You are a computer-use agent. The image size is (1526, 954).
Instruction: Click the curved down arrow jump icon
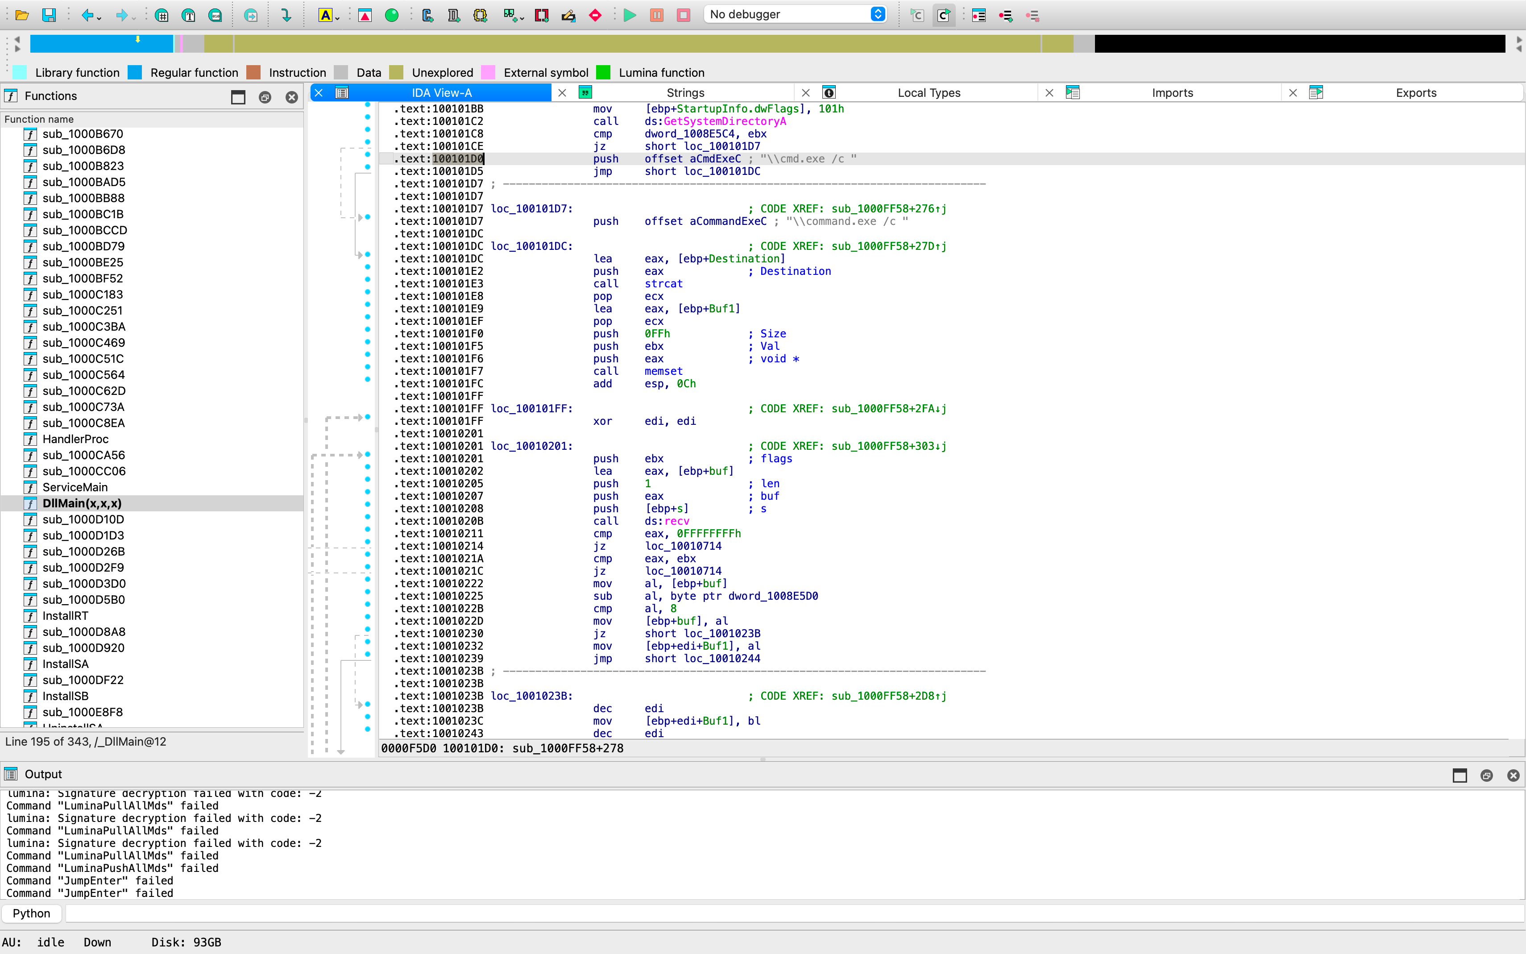286,15
